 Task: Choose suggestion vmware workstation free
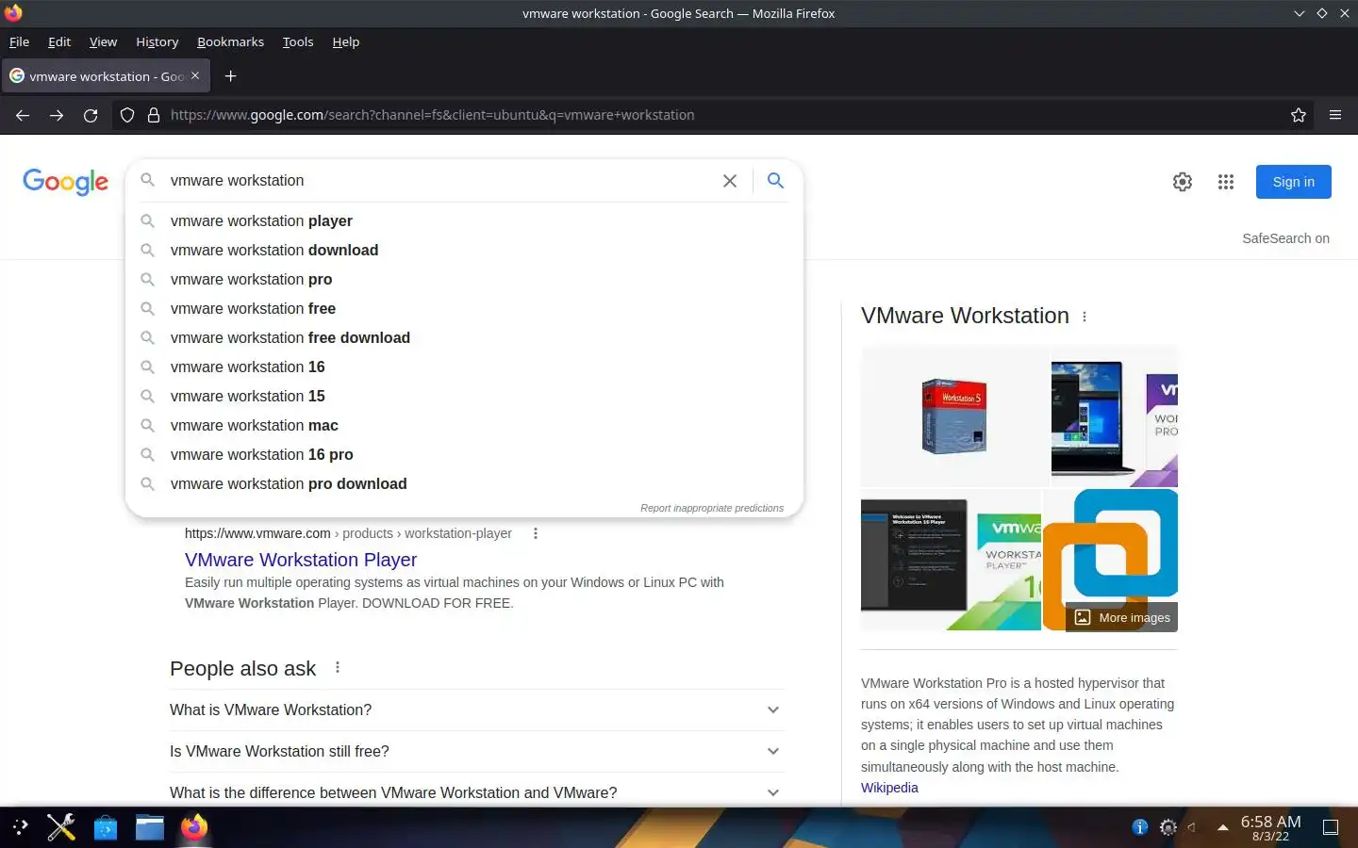(464, 308)
